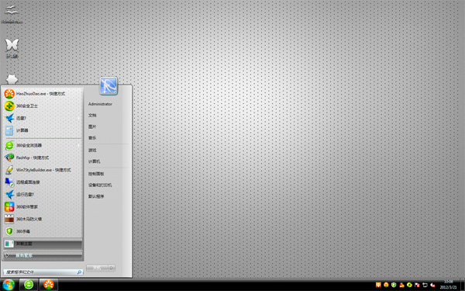Open 控制面板 (Control Panel)

point(96,174)
